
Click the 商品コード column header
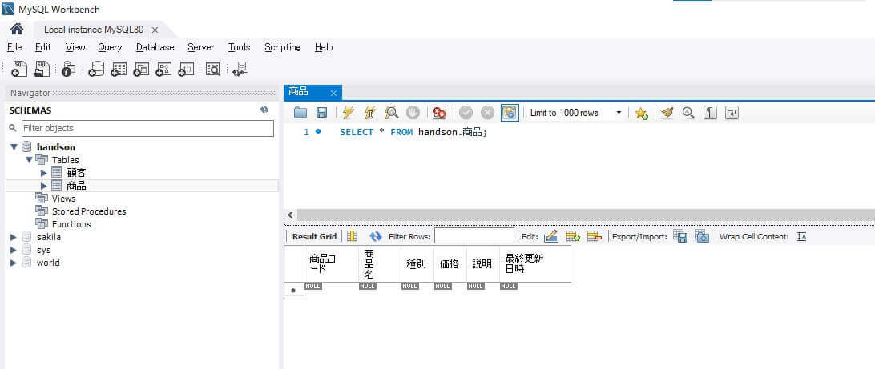pyautogui.click(x=332, y=263)
